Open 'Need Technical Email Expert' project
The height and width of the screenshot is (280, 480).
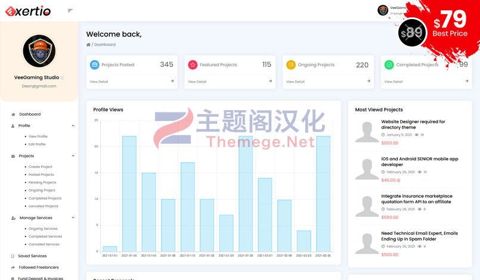pyautogui.click(x=419, y=236)
